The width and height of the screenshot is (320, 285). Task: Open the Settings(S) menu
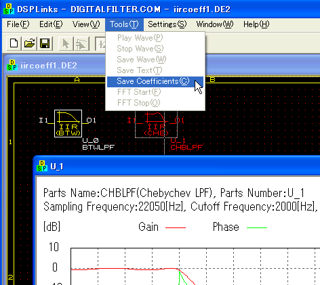click(x=167, y=24)
